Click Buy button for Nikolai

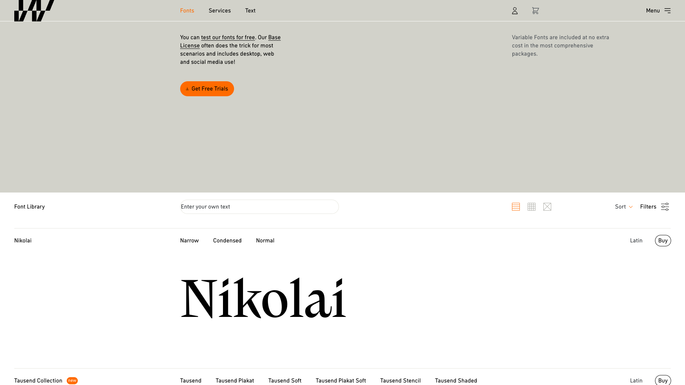click(x=663, y=241)
